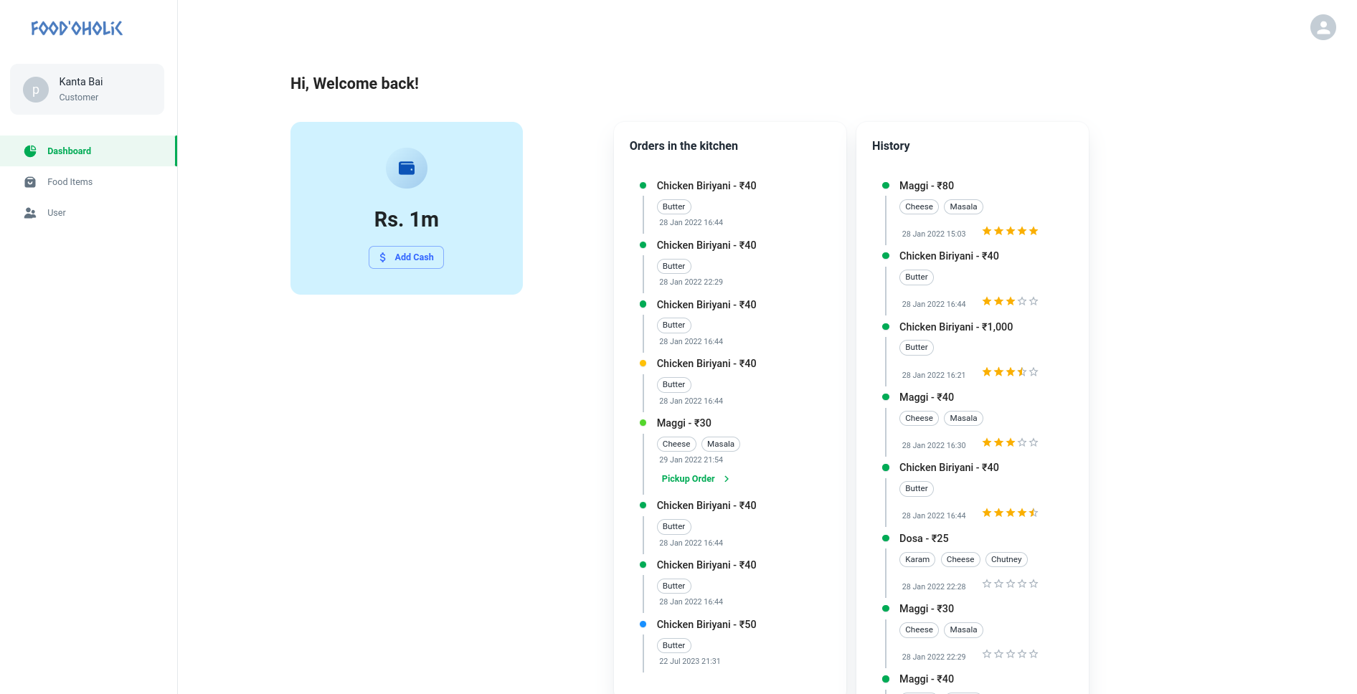The image size is (1357, 694).
Task: Click Butter chip on Chicken Biriyani ₹1,000
Action: point(916,348)
